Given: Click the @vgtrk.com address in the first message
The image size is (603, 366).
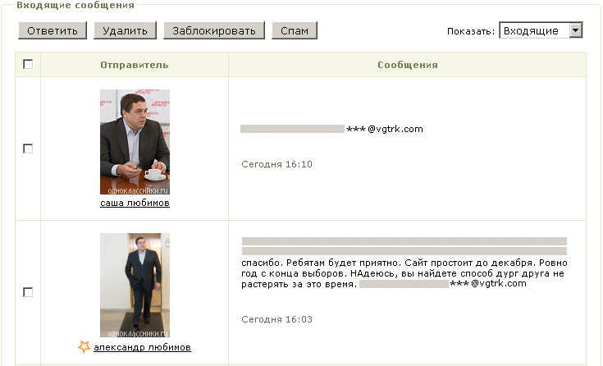Looking at the screenshot, I should [395, 129].
